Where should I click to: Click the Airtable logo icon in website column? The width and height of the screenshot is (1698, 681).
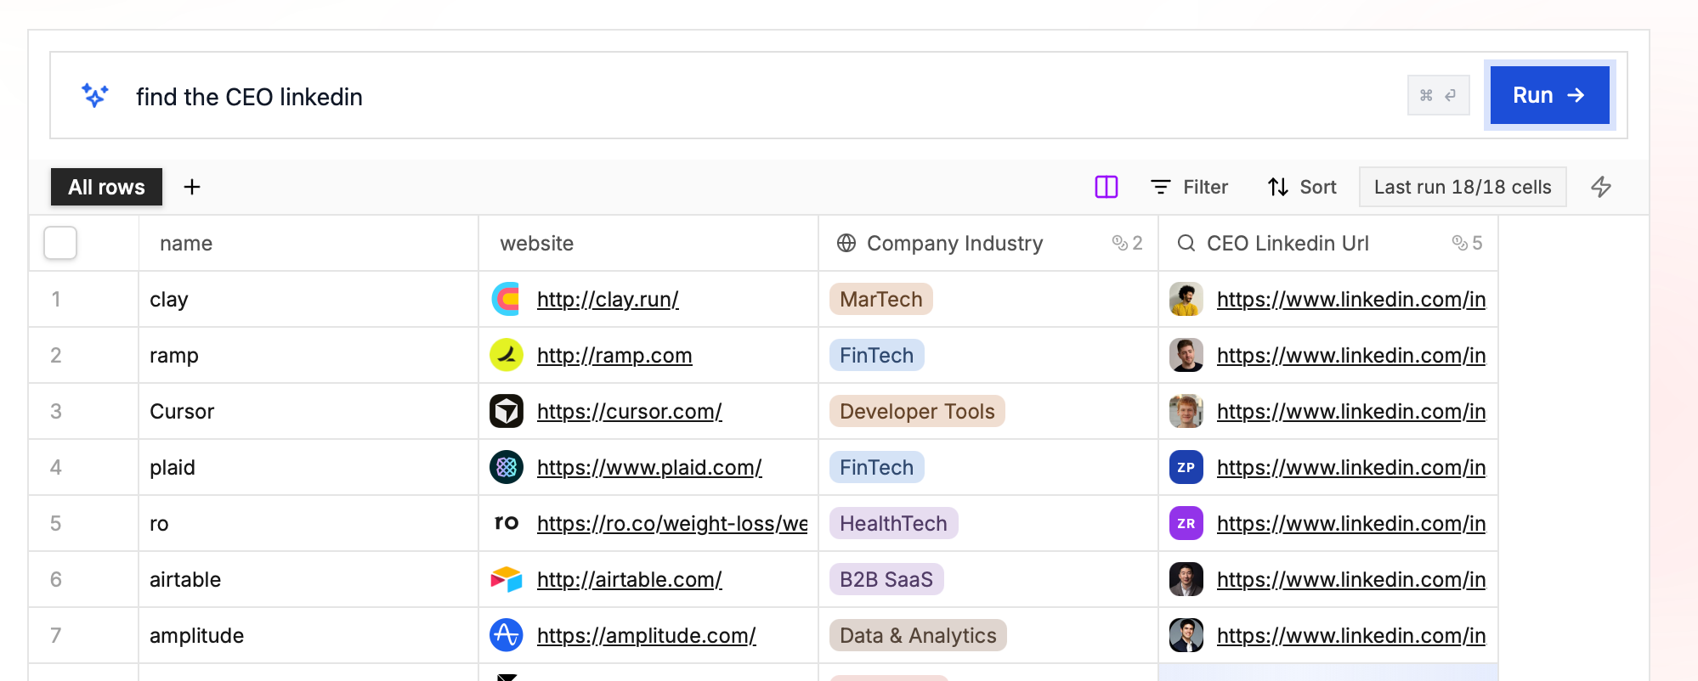507,579
